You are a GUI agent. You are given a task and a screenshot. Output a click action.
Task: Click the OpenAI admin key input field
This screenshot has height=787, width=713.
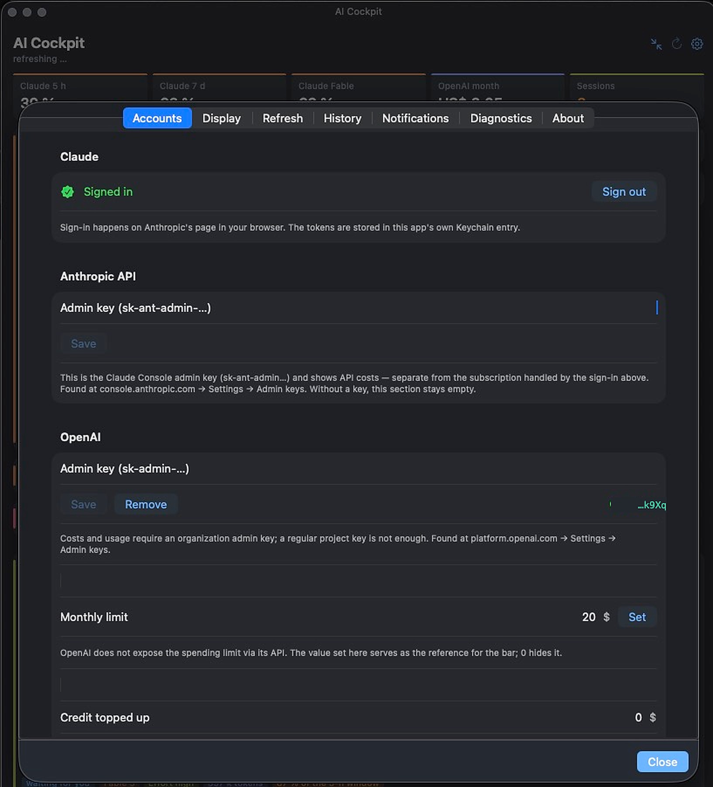(x=423, y=469)
